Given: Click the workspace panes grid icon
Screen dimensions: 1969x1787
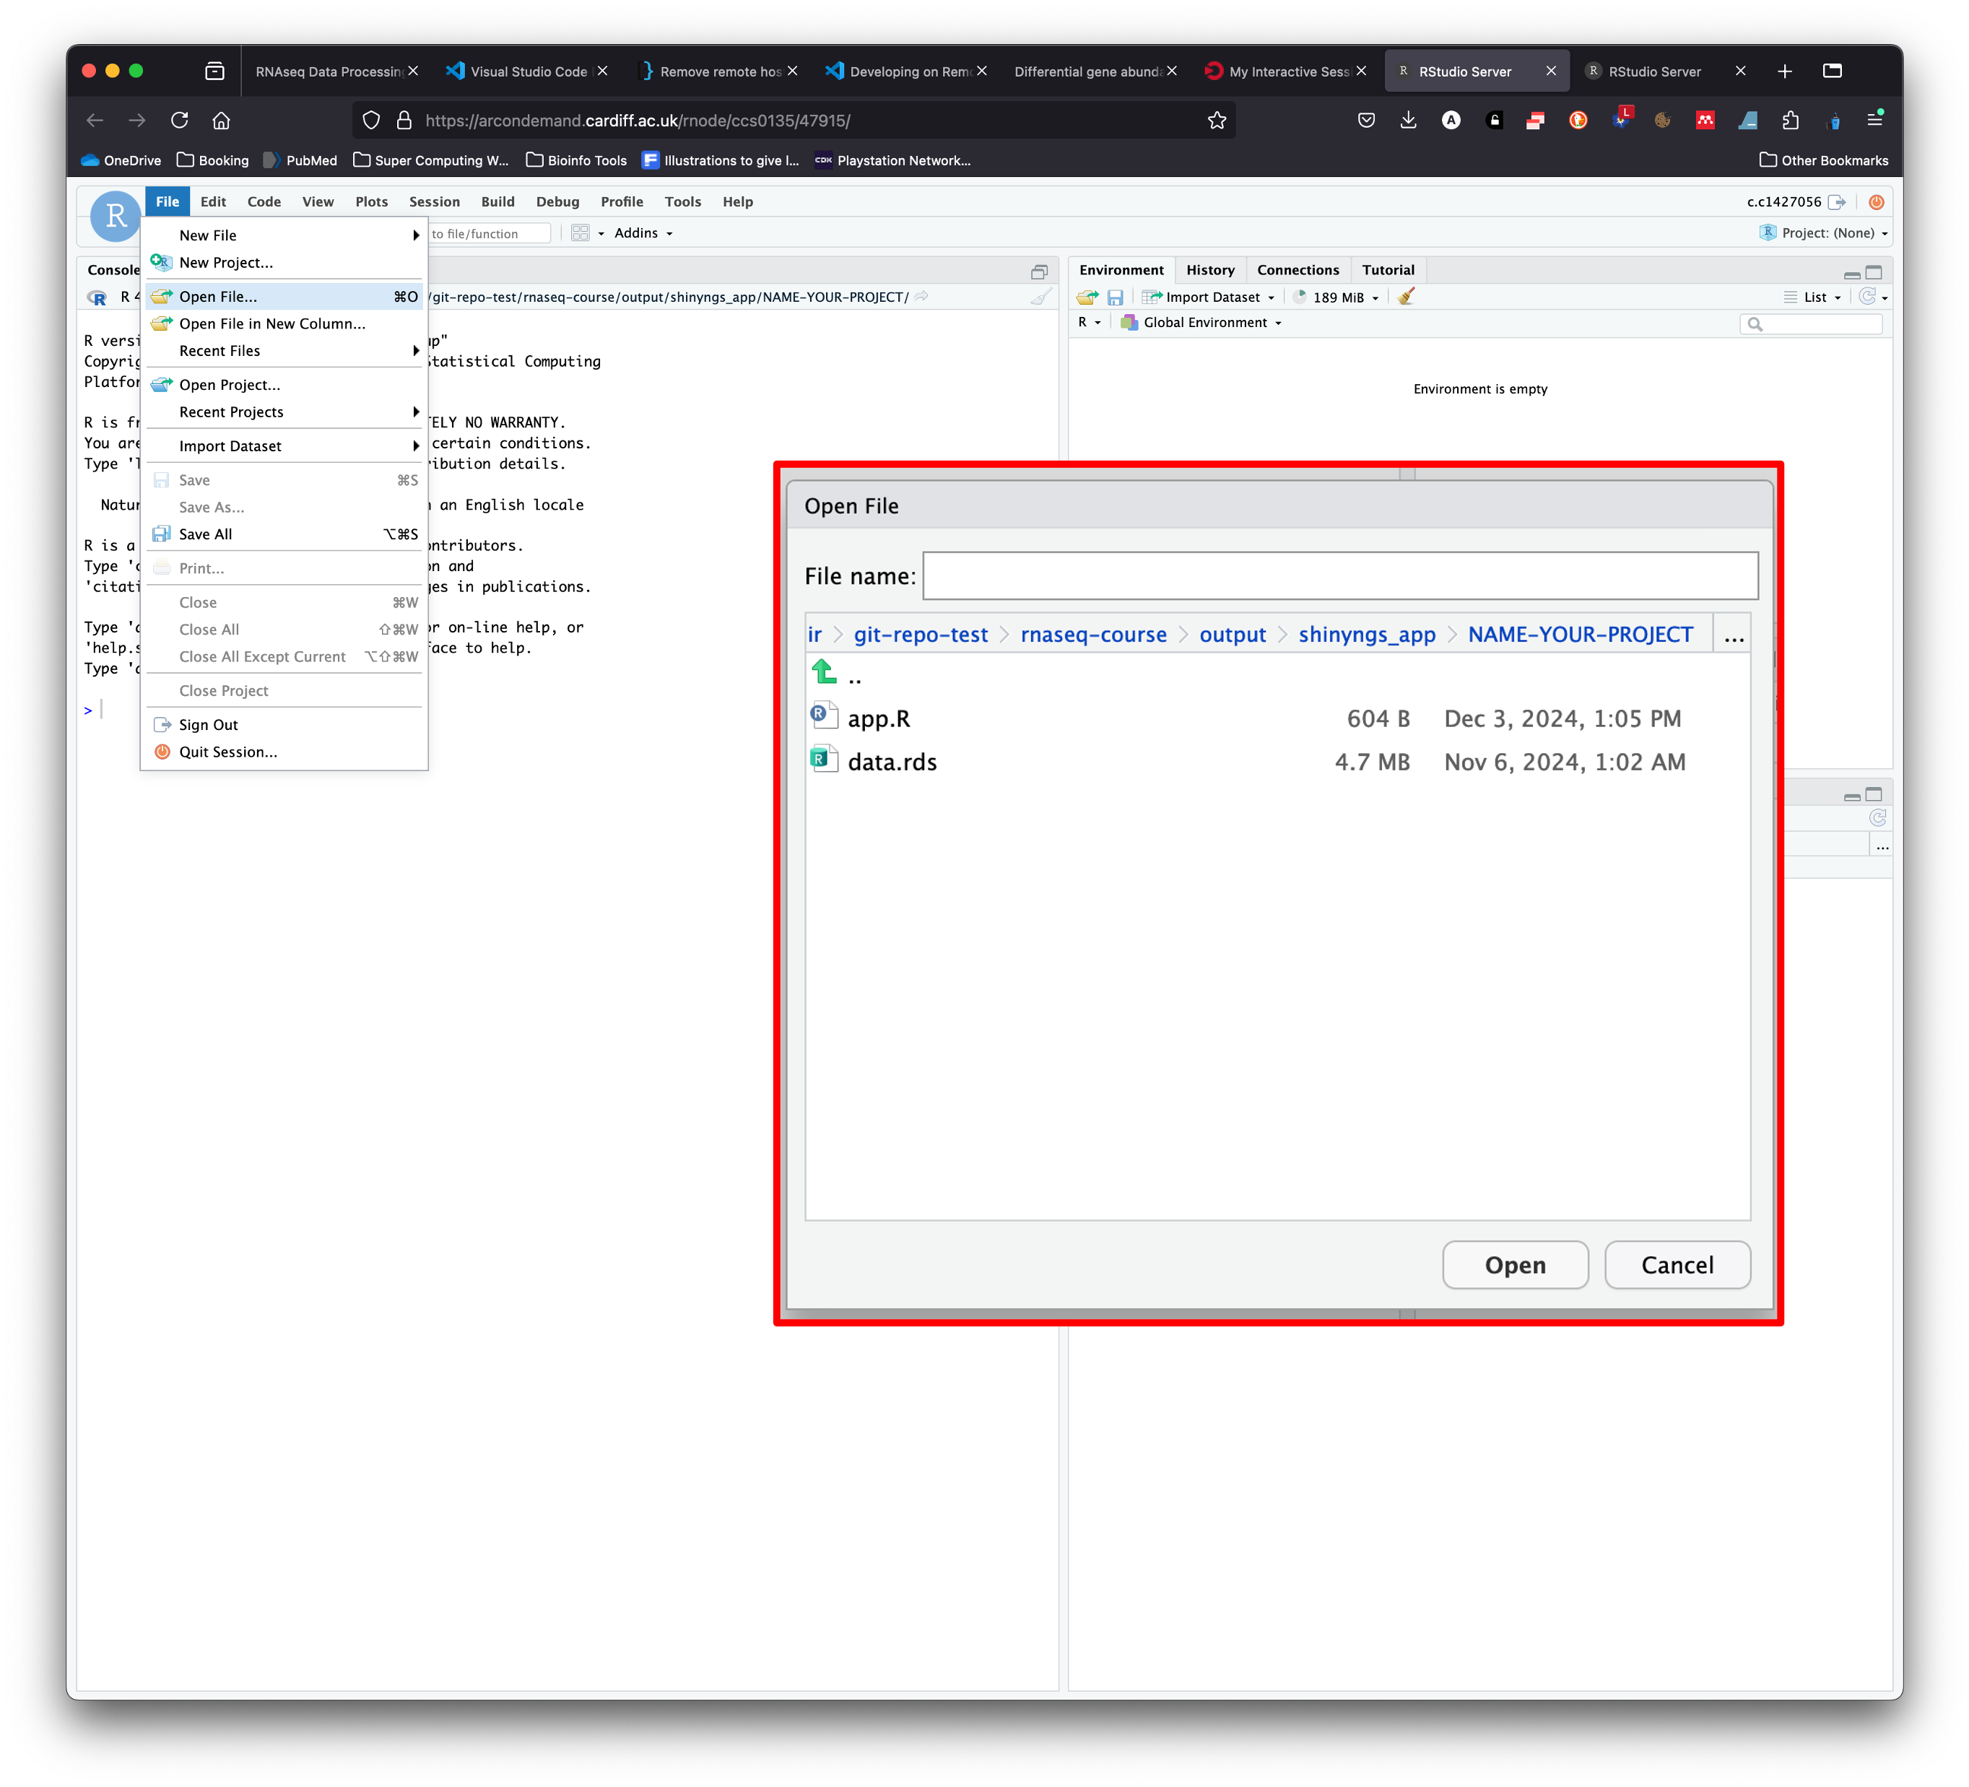Looking at the screenshot, I should point(580,233).
